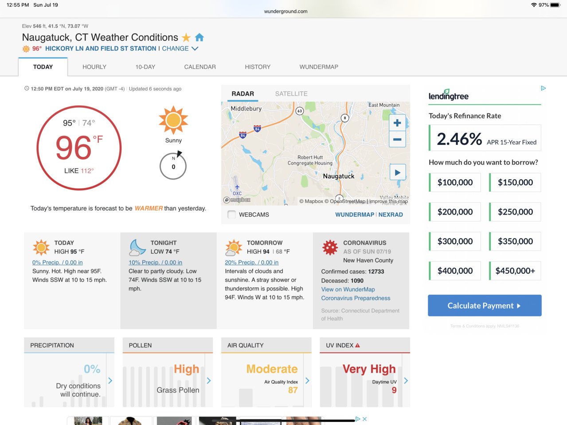
Task: Choose the $300,000 loan amount
Action: pyautogui.click(x=455, y=241)
